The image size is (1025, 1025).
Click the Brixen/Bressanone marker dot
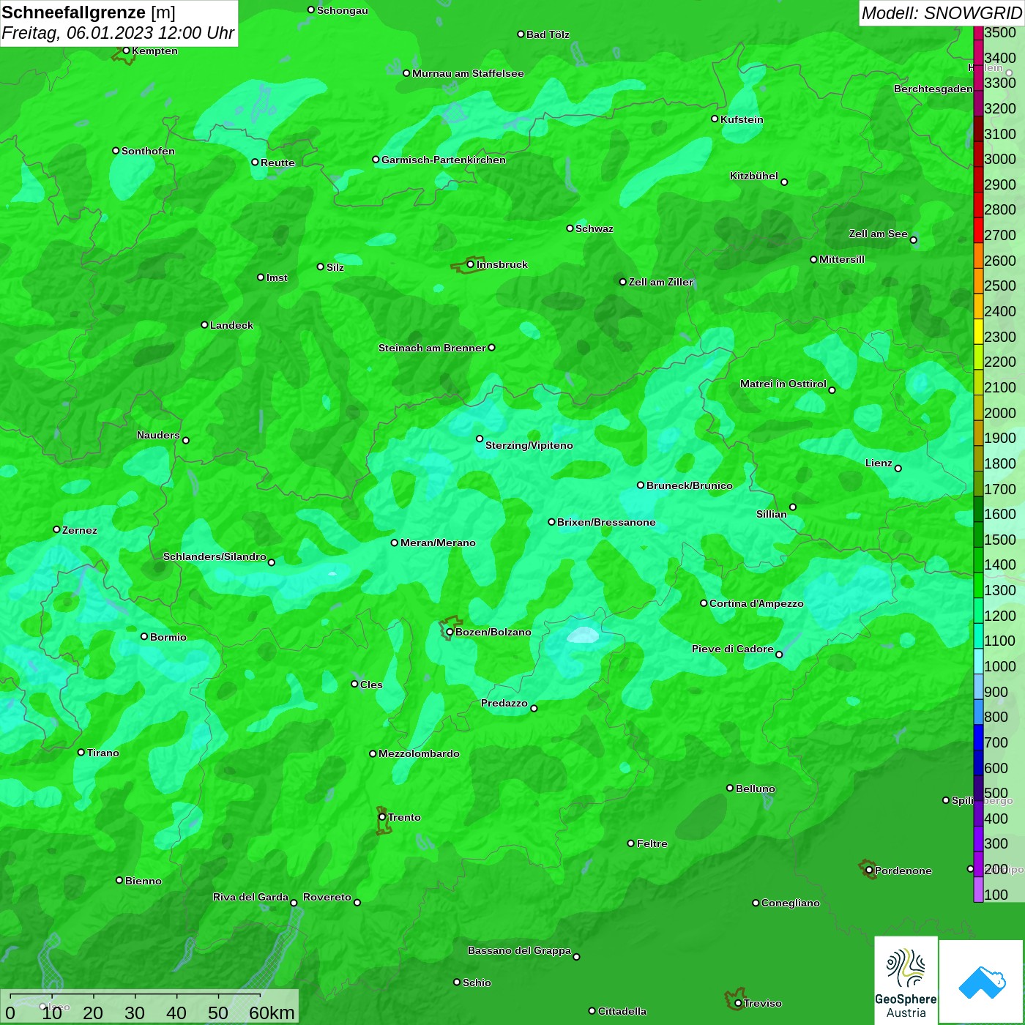(551, 522)
